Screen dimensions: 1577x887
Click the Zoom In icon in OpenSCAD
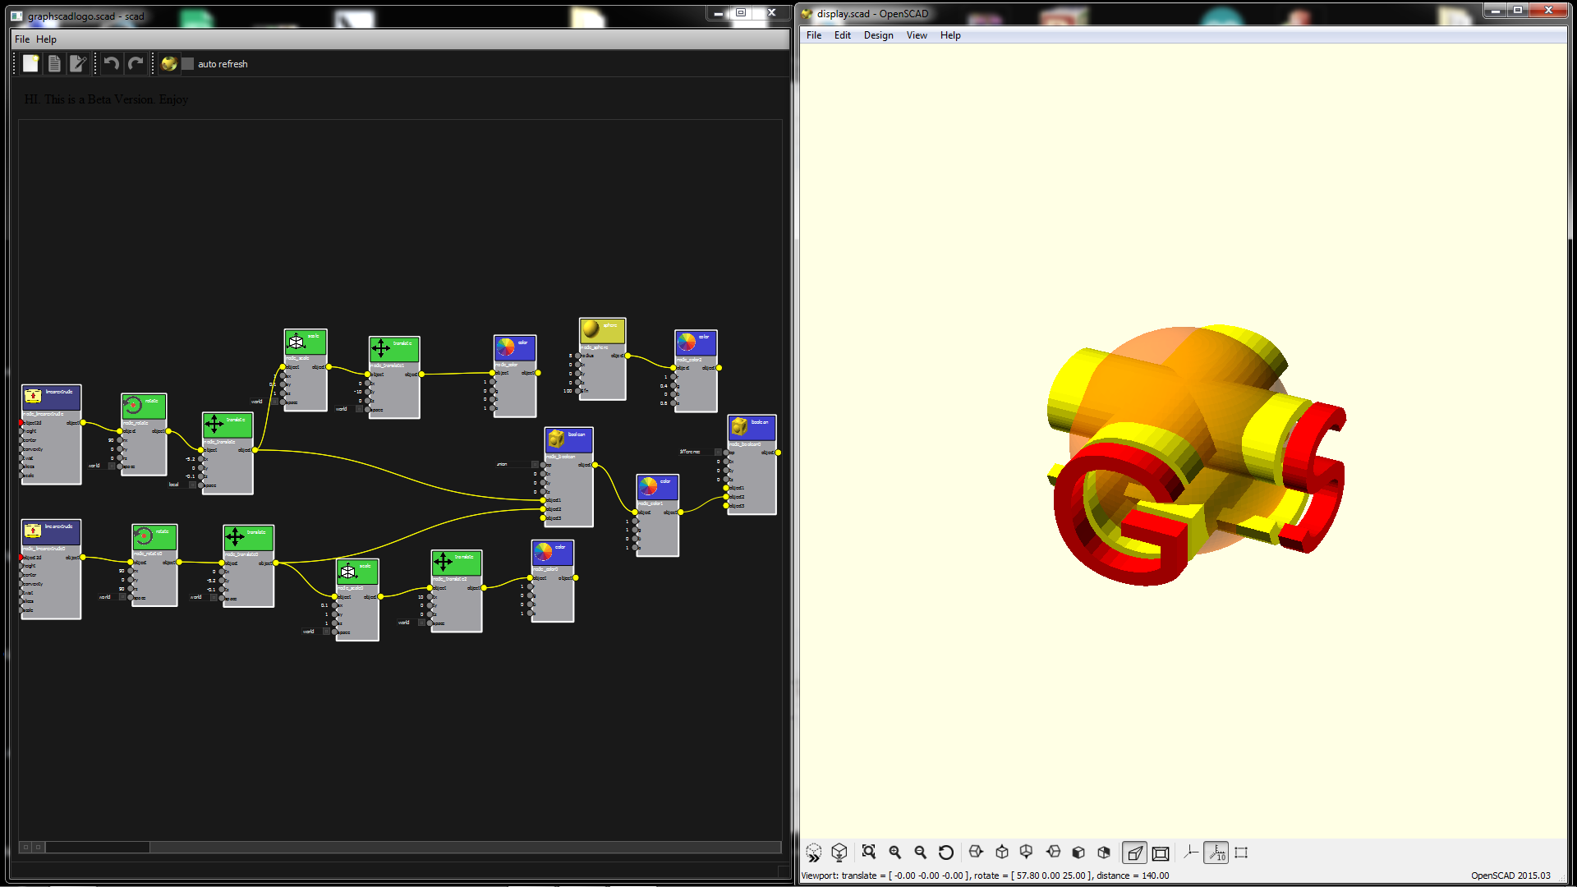pos(895,853)
